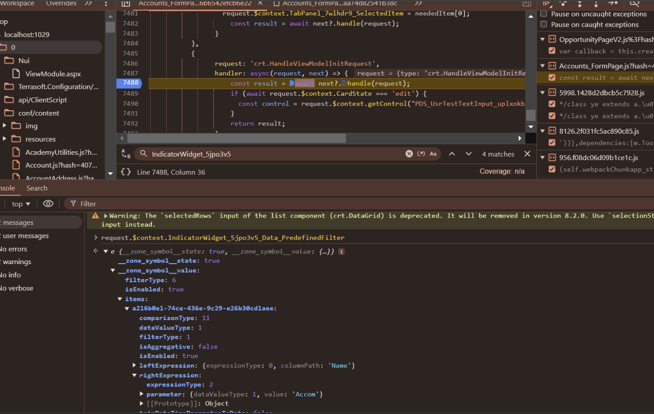The image size is (654, 414).
Task: Switch to the Search drawer tab
Action: [x=37, y=188]
